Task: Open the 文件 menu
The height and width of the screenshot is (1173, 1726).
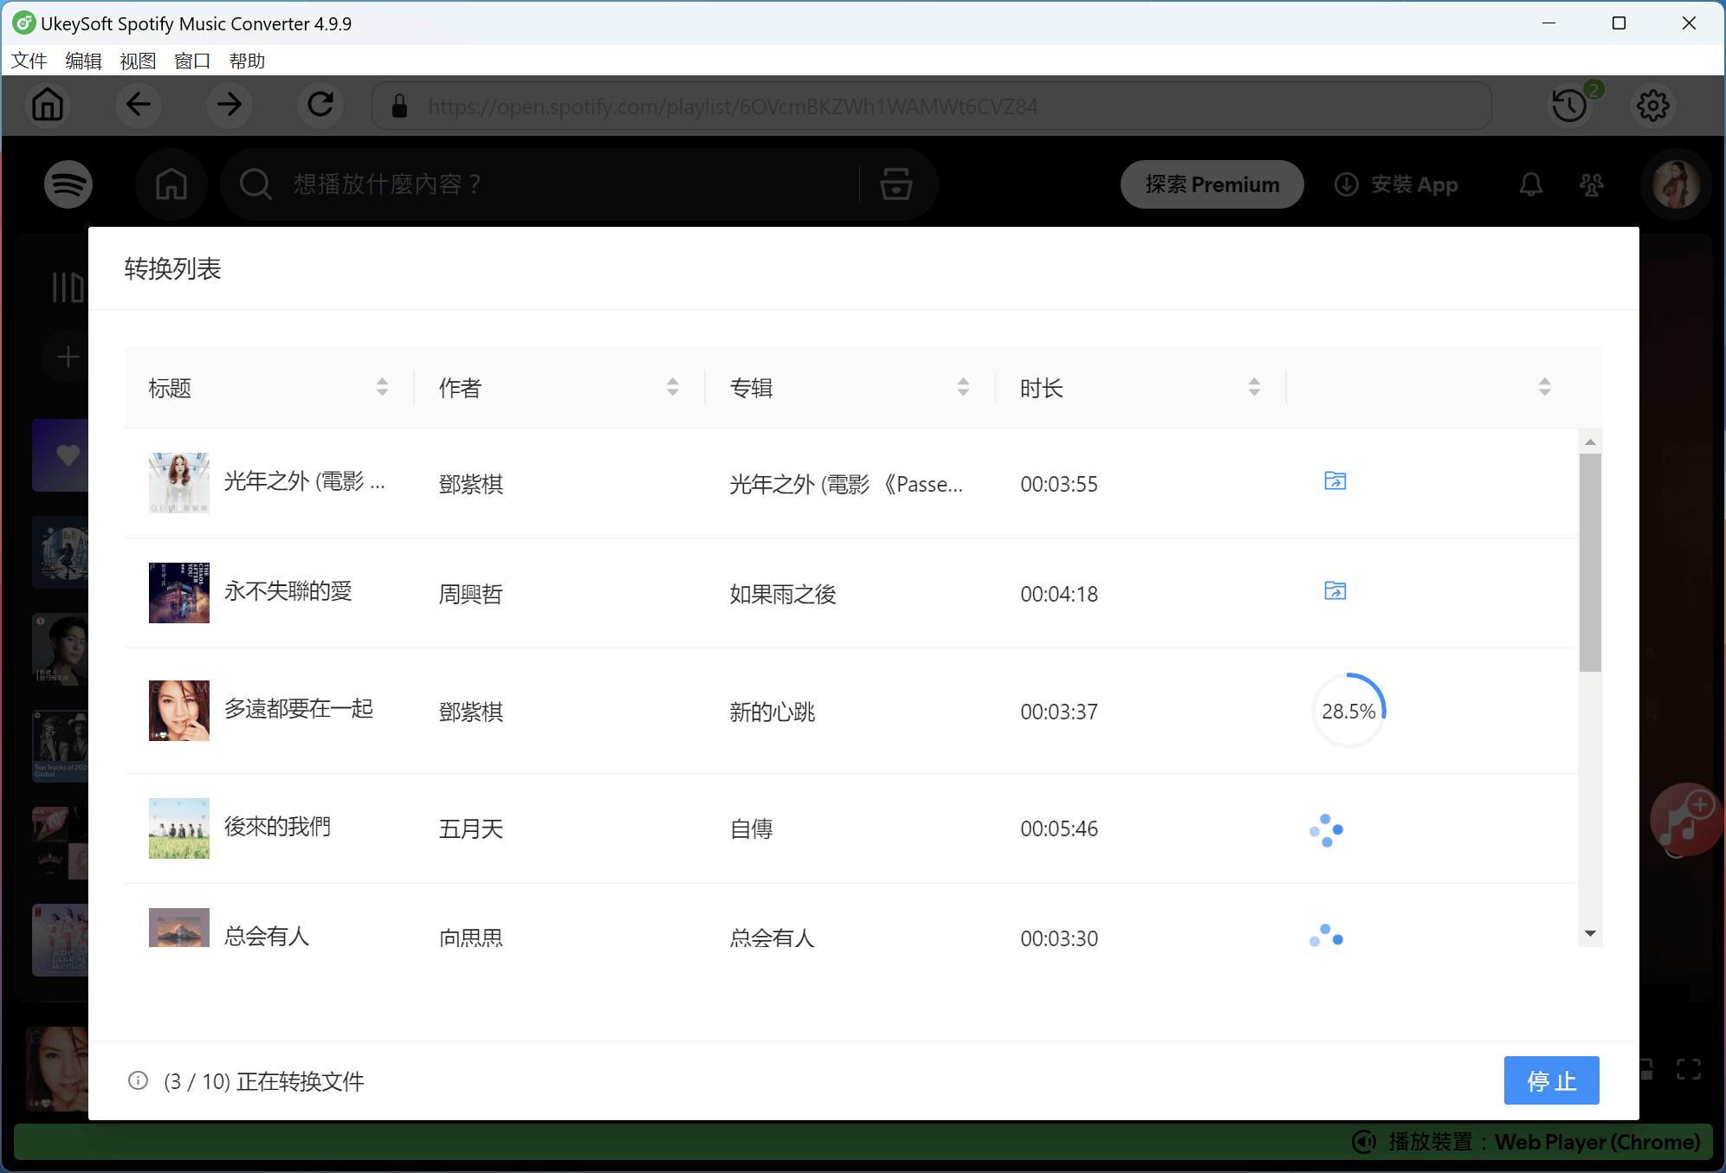Action: pos(29,61)
